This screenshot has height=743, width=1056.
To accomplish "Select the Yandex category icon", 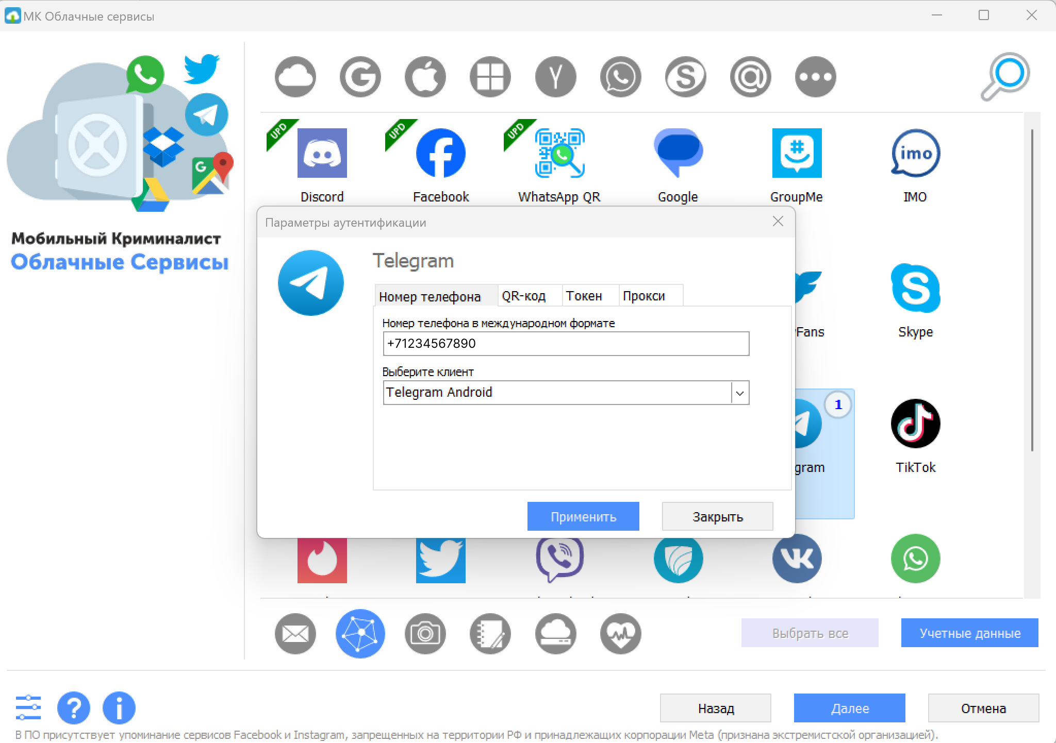I will point(555,77).
